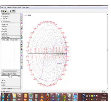The height and width of the screenshot is (102, 111).
Task: Open the Windows Start orb
Action: 3,96
